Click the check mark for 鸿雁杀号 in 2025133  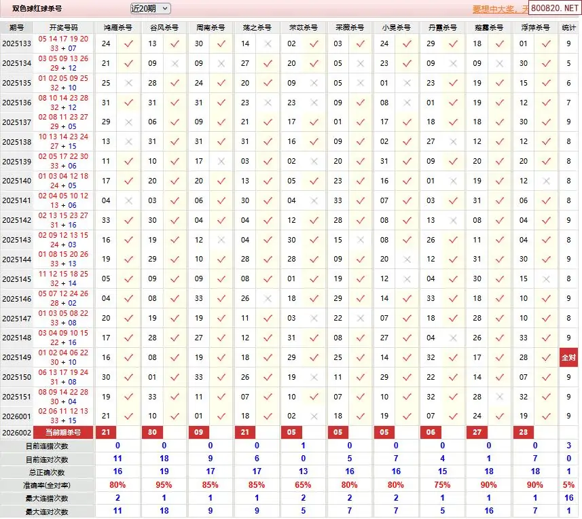click(x=128, y=43)
